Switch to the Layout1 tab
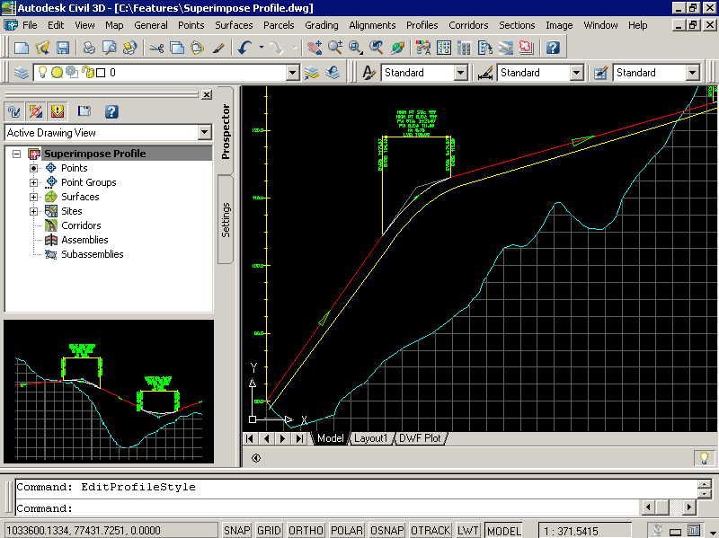 point(369,438)
